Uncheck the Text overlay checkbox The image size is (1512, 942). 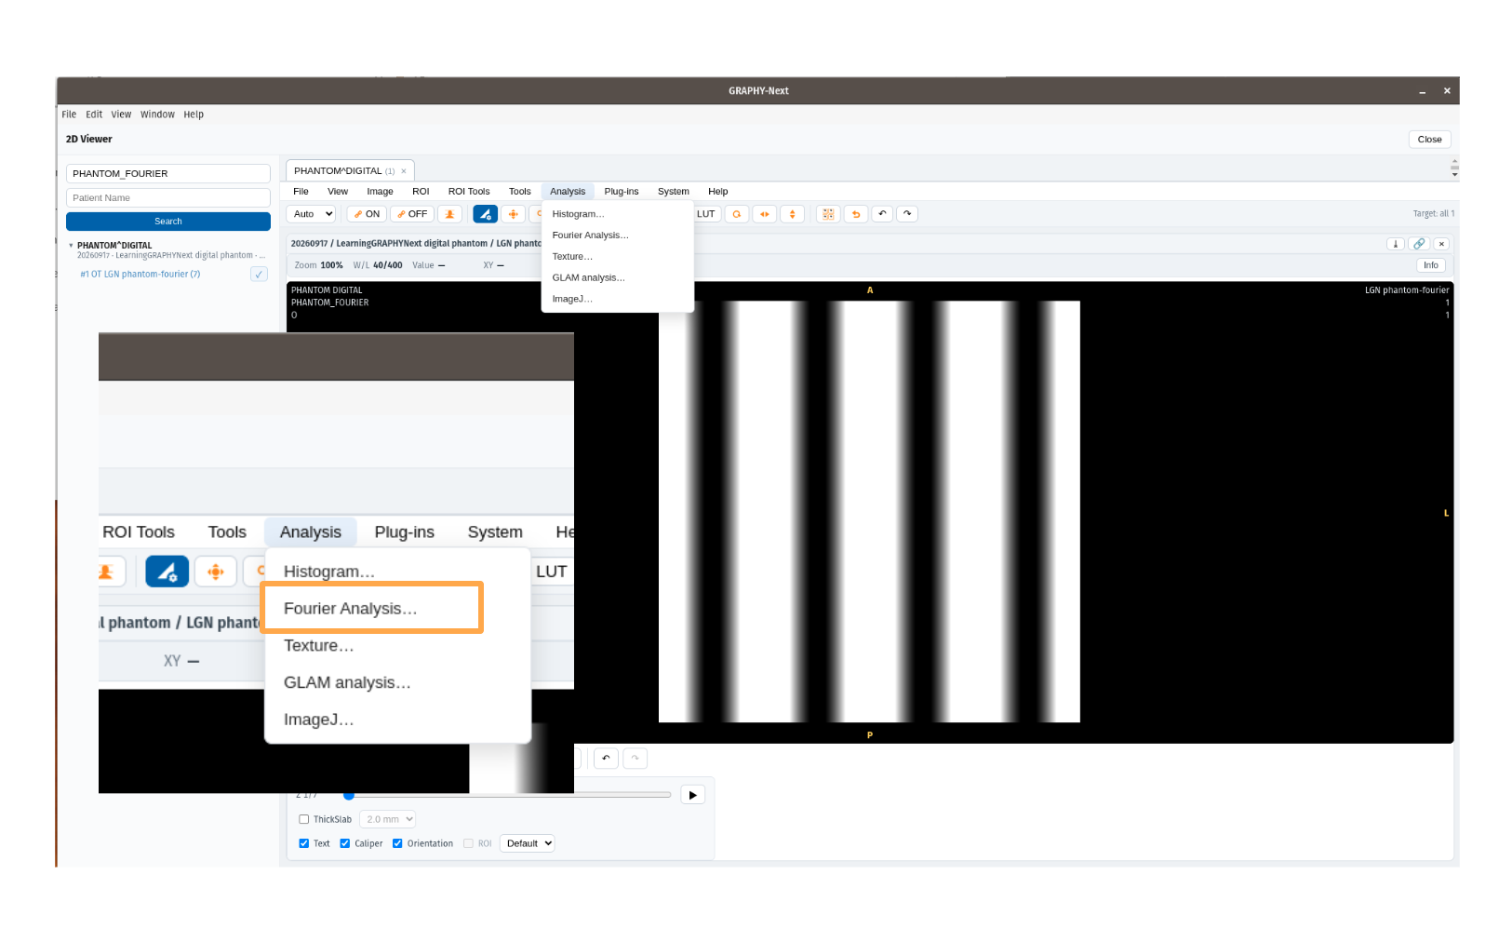pos(303,844)
